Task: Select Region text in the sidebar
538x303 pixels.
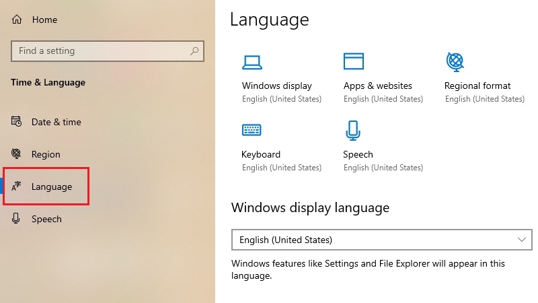Action: pyautogui.click(x=46, y=154)
